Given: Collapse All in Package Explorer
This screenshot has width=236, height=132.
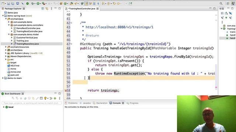Looking at the screenshot, I should point(43,8).
